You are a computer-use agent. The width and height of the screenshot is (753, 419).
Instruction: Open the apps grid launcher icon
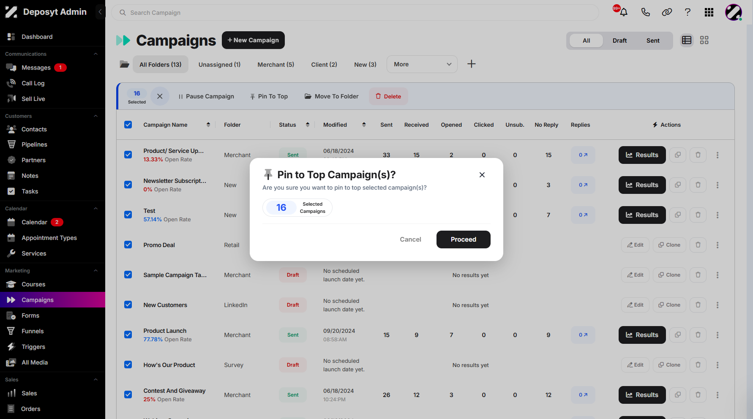(709, 12)
